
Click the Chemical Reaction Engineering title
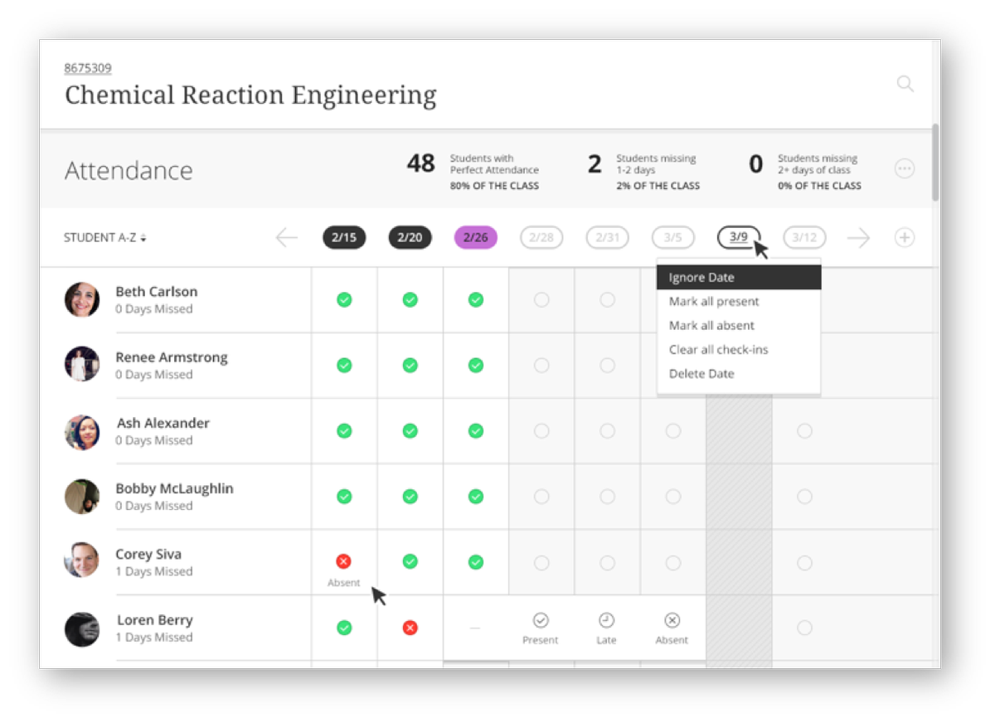click(x=250, y=95)
